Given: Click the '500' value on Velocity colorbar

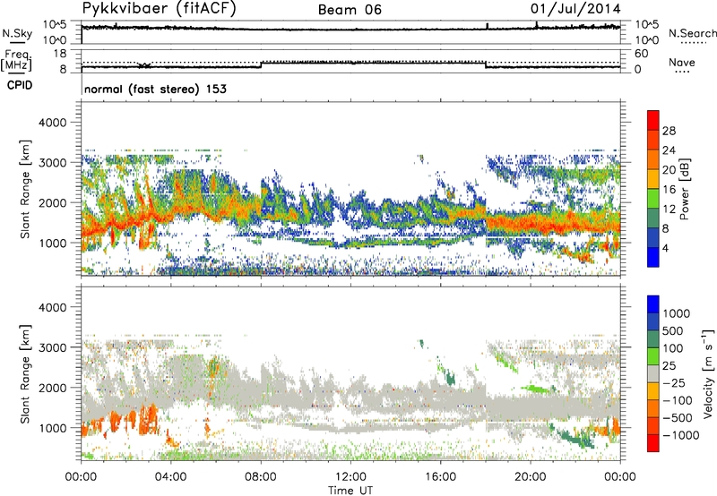Looking at the screenshot, I should click(672, 331).
